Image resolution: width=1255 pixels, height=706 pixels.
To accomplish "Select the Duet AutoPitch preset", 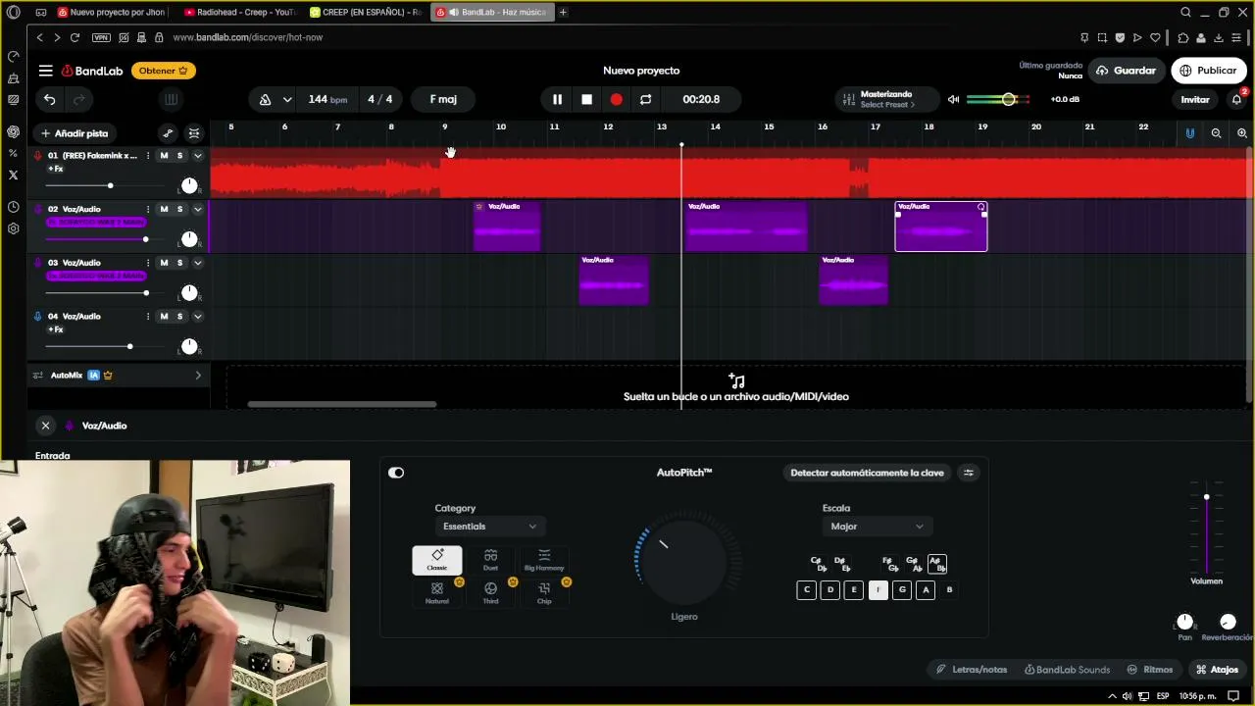I will [490, 560].
